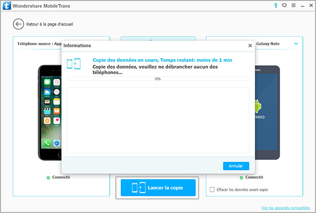
Task: Close the Informations dialog
Action: [x=250, y=46]
